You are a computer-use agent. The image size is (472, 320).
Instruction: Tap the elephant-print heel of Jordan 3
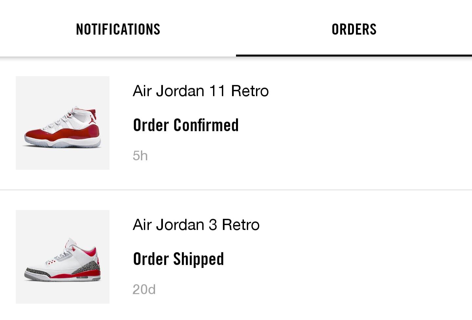(89, 266)
